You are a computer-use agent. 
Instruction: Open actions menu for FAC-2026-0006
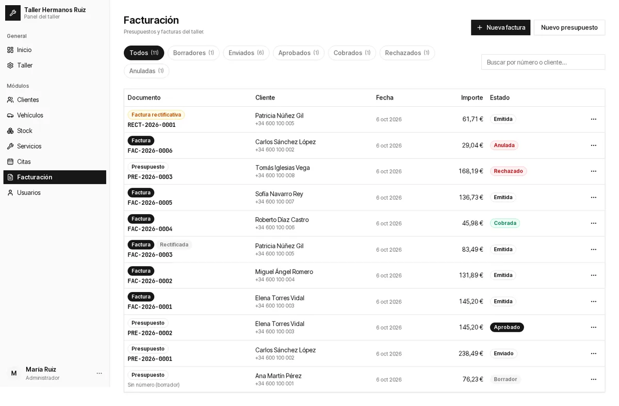tap(593, 145)
